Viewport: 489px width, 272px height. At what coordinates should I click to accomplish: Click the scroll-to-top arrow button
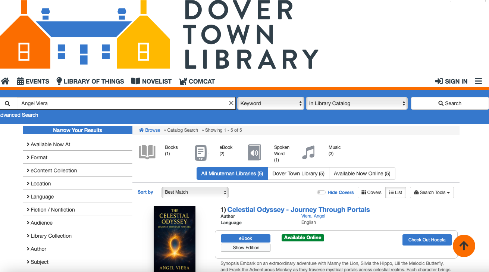pos(464,246)
